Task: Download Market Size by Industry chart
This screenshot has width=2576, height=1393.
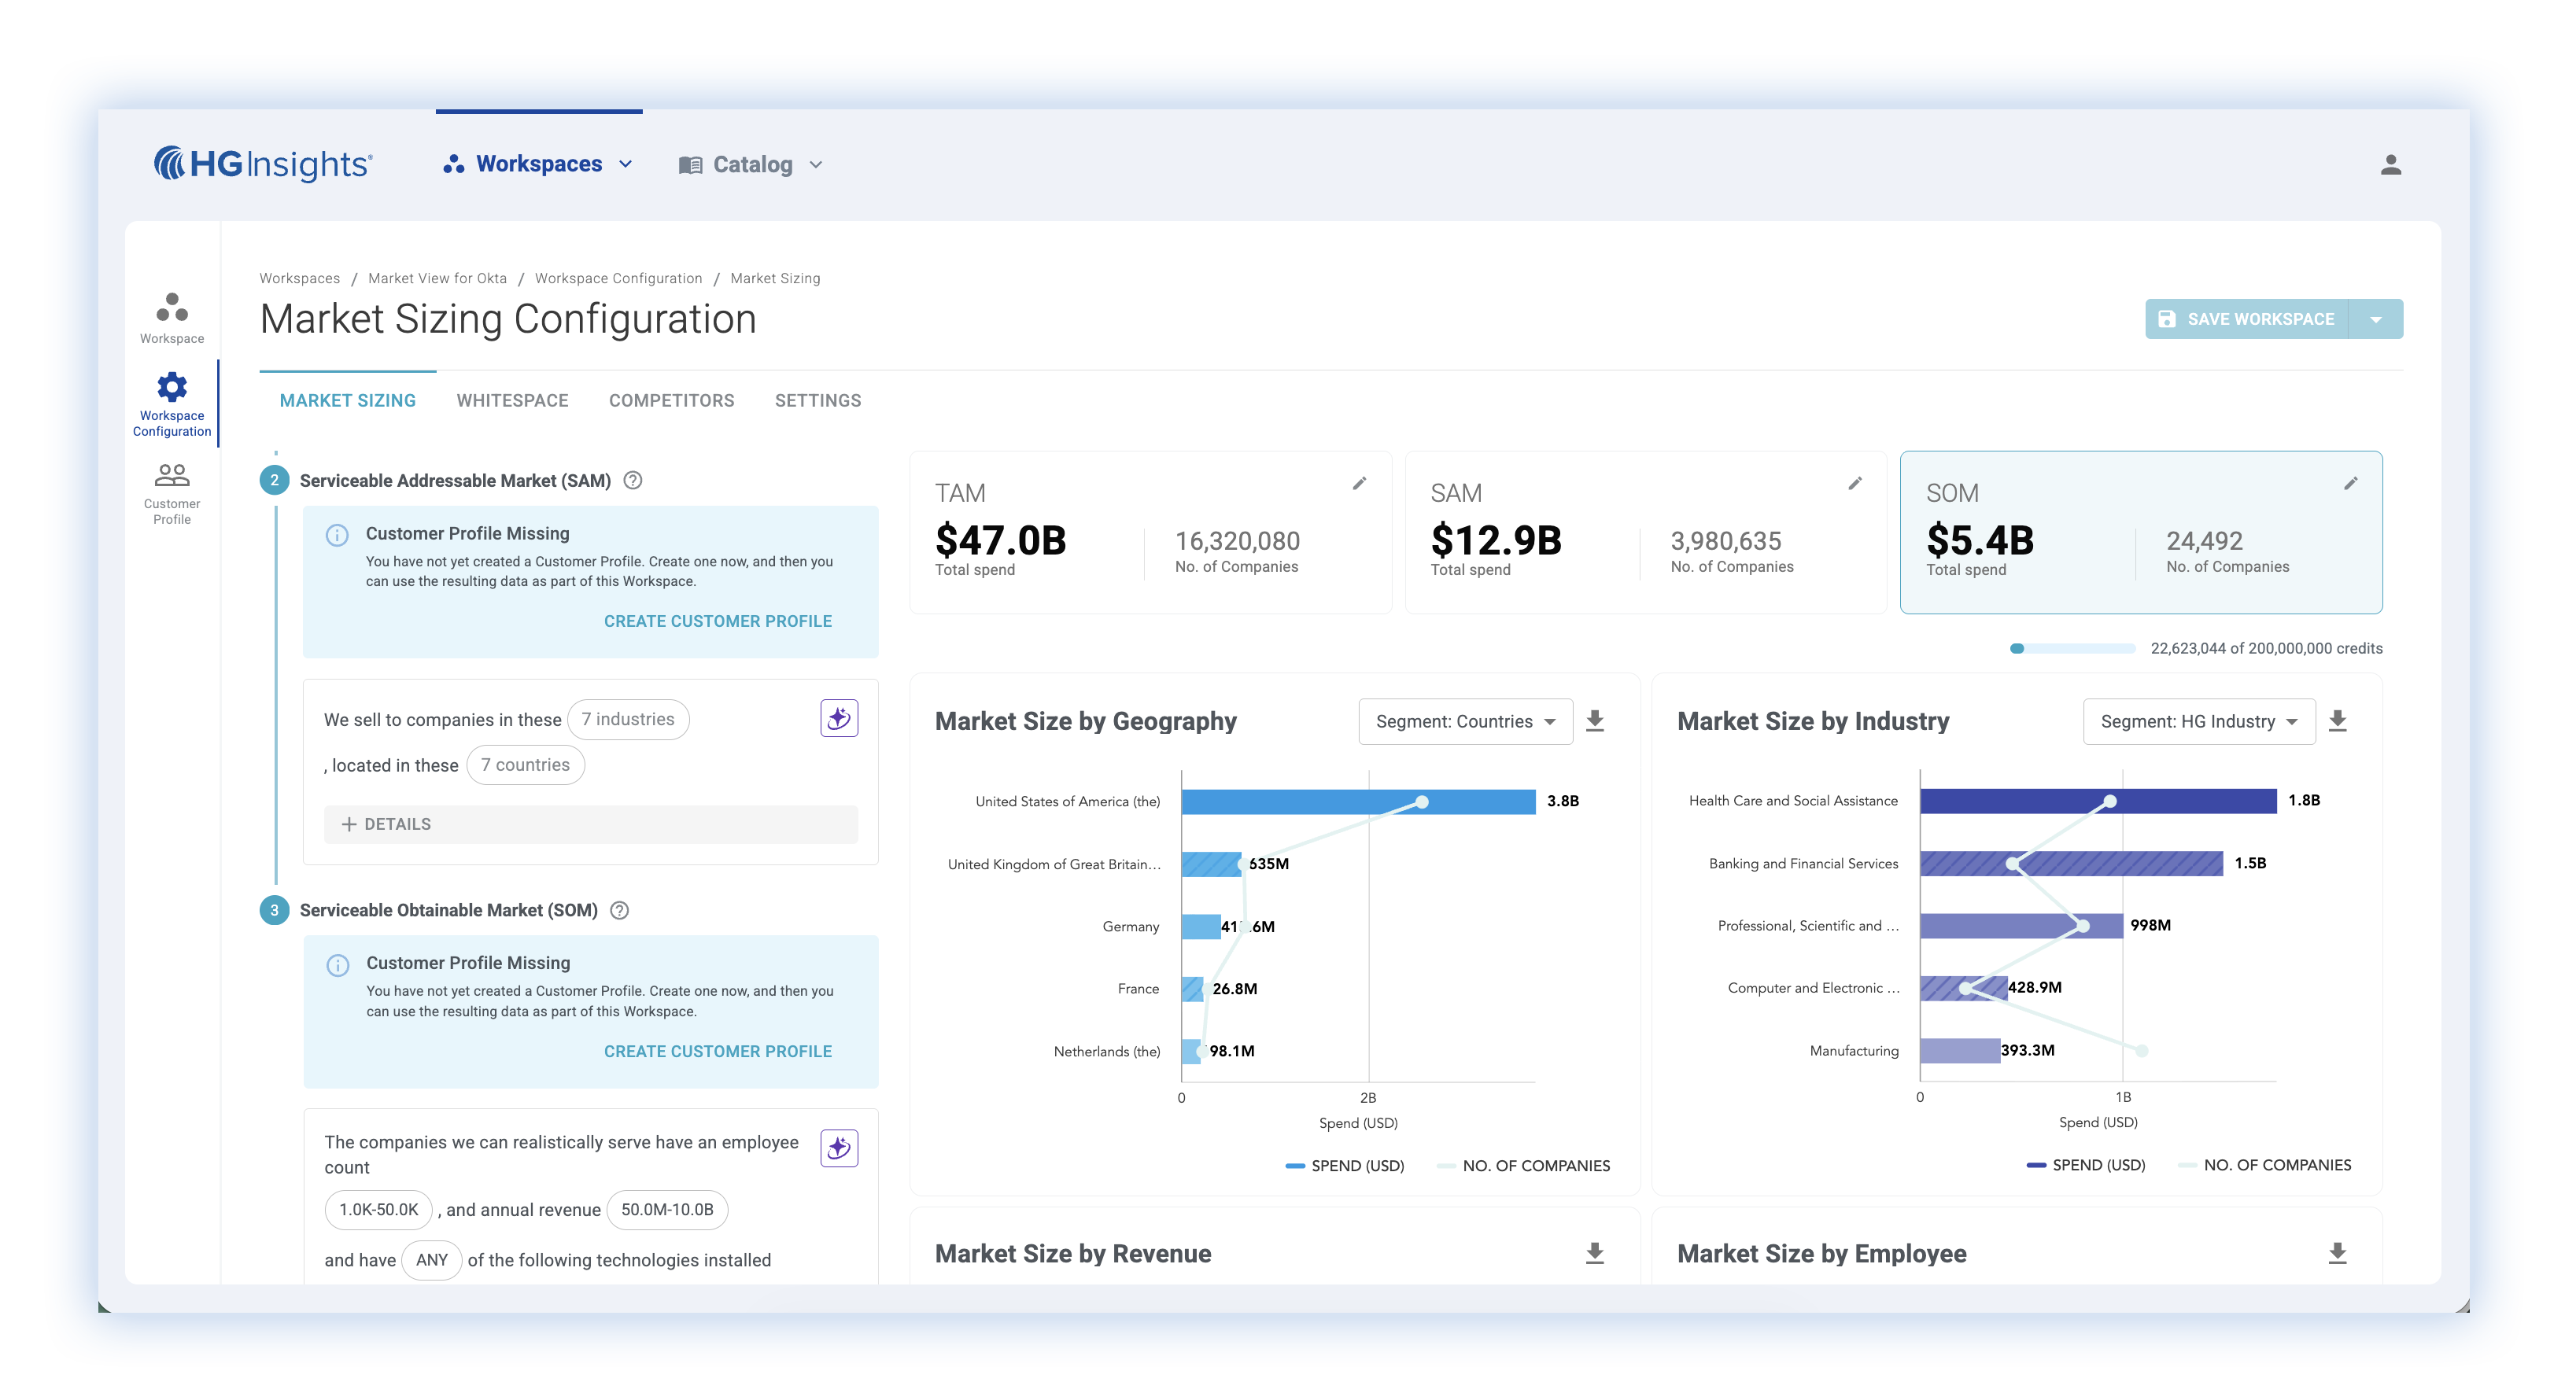Action: click(2337, 721)
